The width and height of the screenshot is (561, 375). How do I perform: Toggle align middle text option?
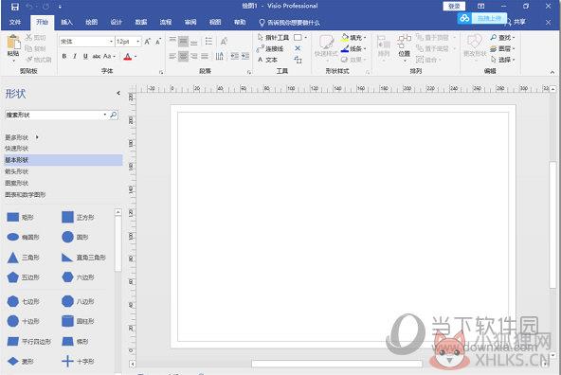tap(183, 42)
